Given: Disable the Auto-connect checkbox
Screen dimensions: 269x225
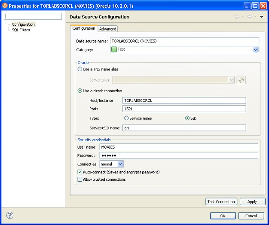Looking at the screenshot, I should [x=80, y=172].
